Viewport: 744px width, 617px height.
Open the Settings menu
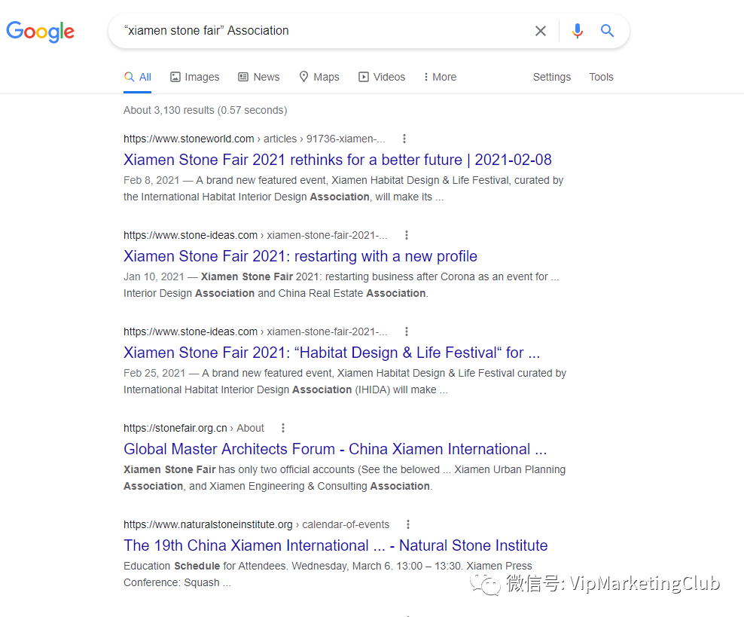[x=551, y=76]
